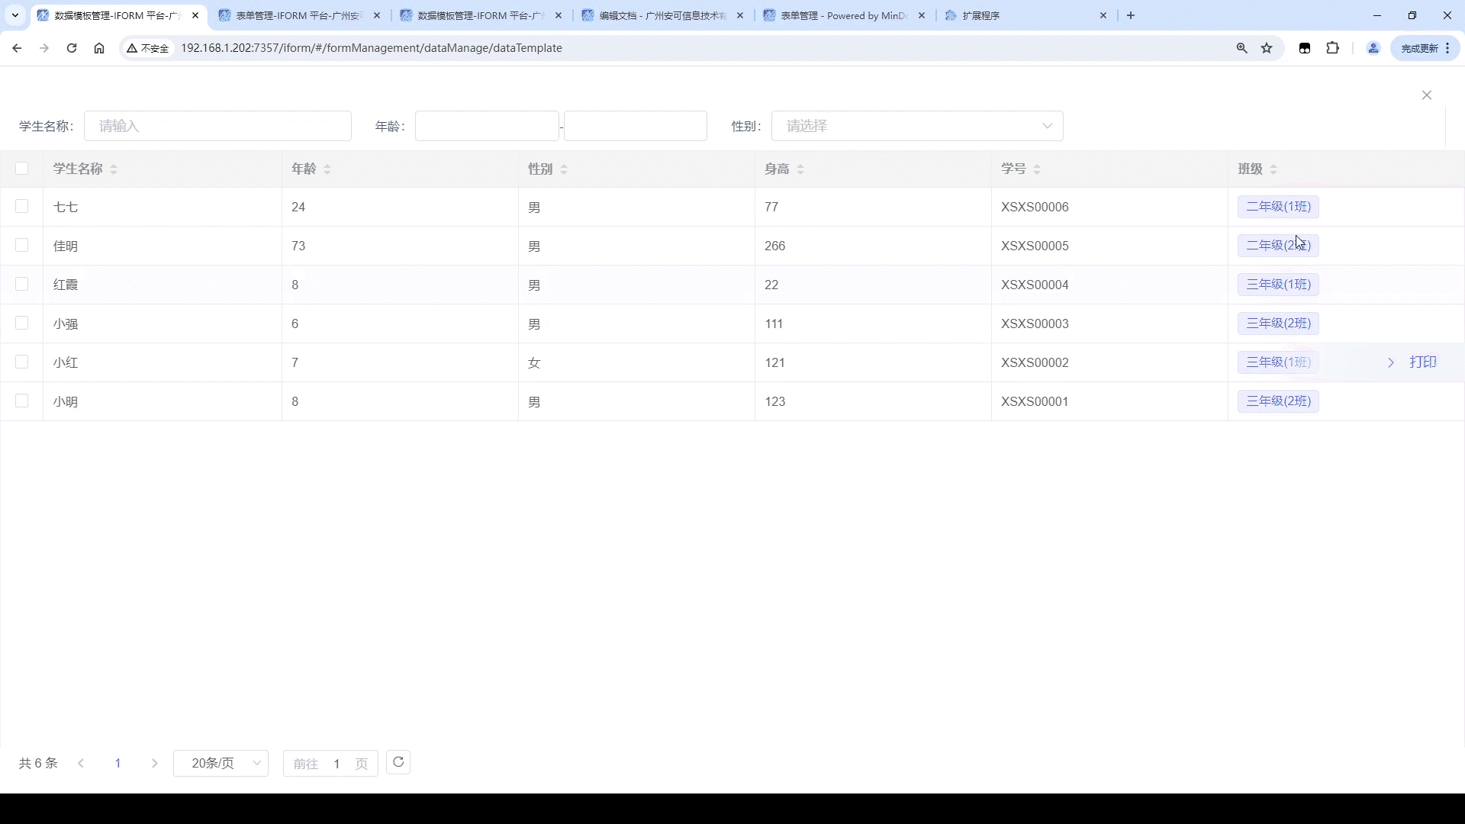The height and width of the screenshot is (824, 1465).
Task: Click the 二年级(1班) class tag
Action: pyautogui.click(x=1278, y=207)
